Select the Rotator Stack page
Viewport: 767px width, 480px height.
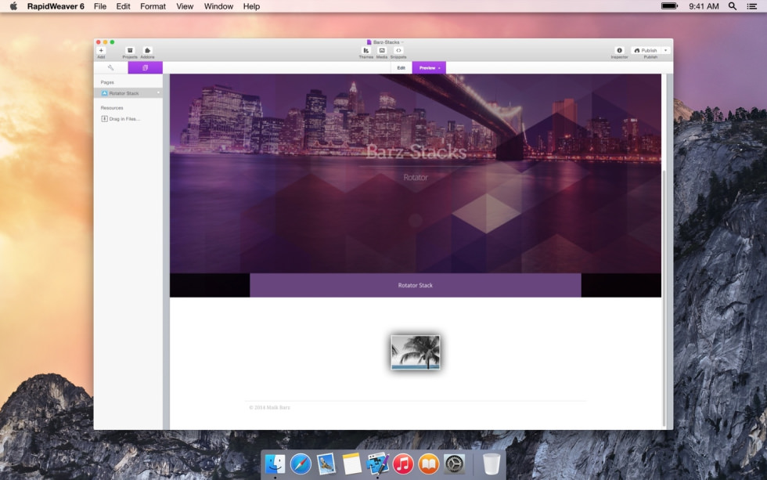[128, 93]
